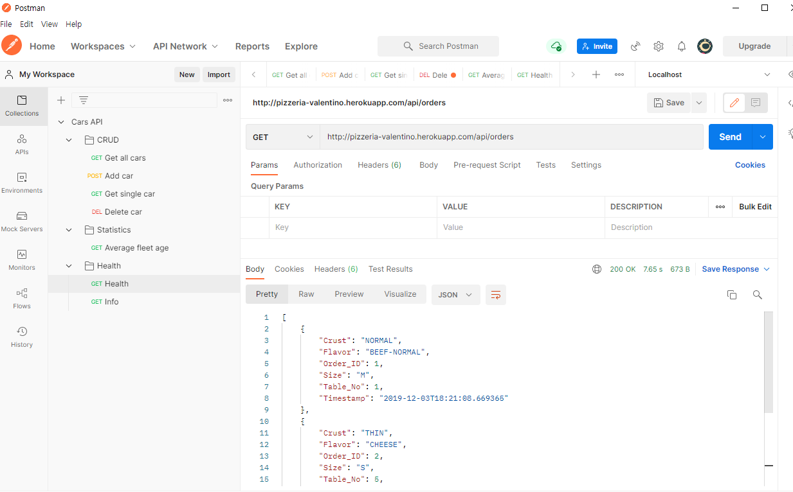Click the Save button
Image resolution: width=793 pixels, height=492 pixels.
point(669,103)
